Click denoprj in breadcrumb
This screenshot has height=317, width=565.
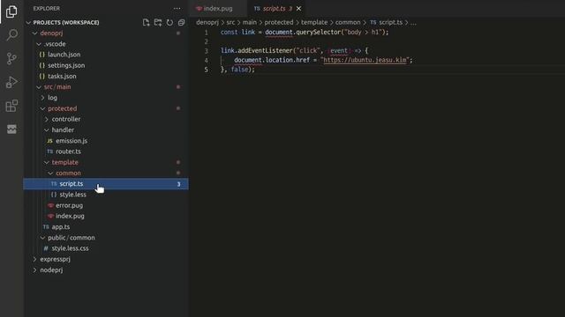point(207,22)
